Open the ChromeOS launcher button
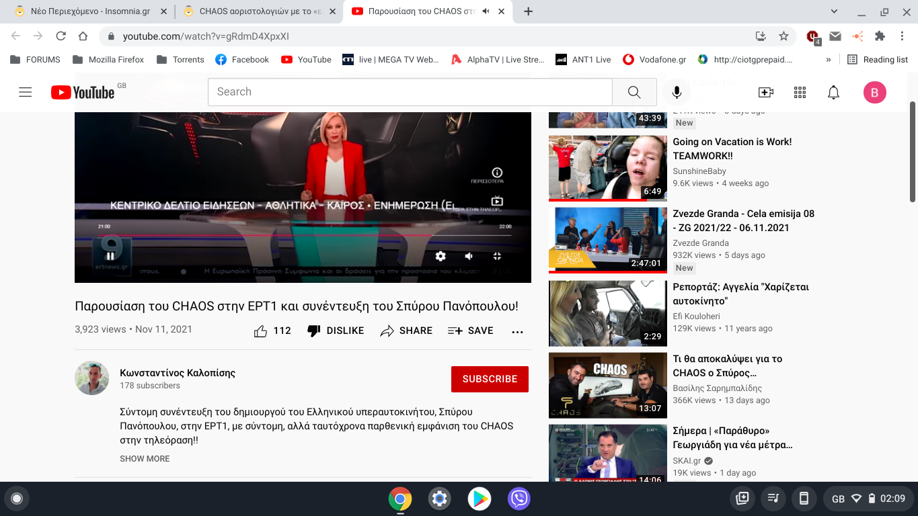 (x=17, y=499)
